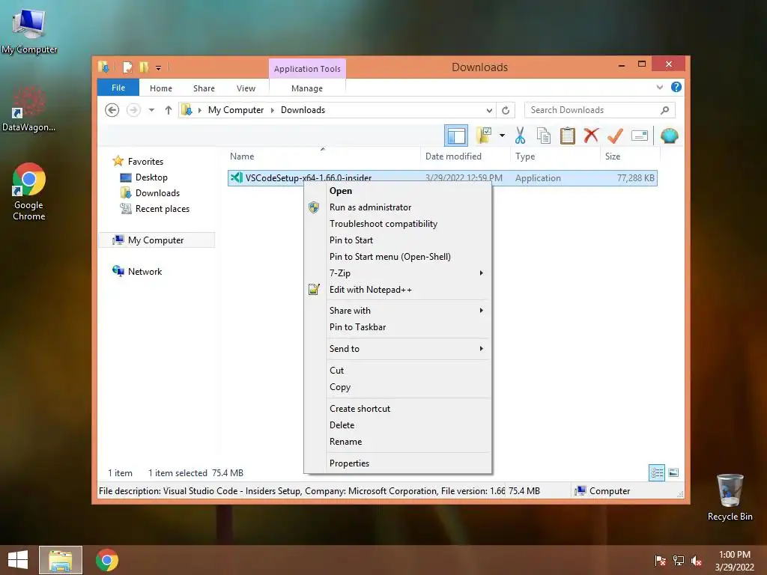Image resolution: width=767 pixels, height=575 pixels.
Task: Choose Pin to Start menu (Open-Shell)
Action: (398, 257)
